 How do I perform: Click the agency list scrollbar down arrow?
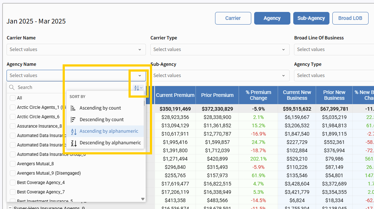coord(143,199)
